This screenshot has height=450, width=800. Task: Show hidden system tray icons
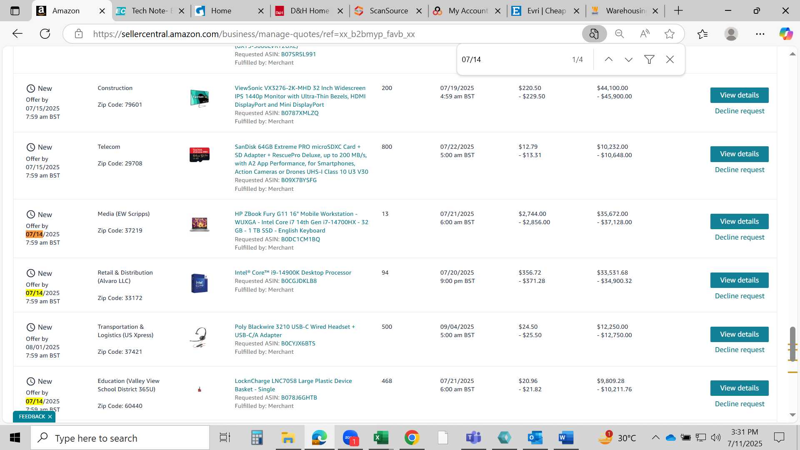(655, 437)
